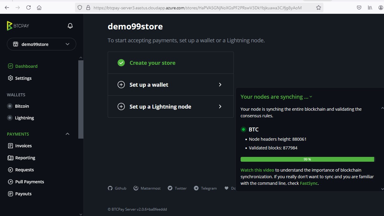Click the Requests icon in sidebar
The width and height of the screenshot is (384, 216).
coord(10,170)
